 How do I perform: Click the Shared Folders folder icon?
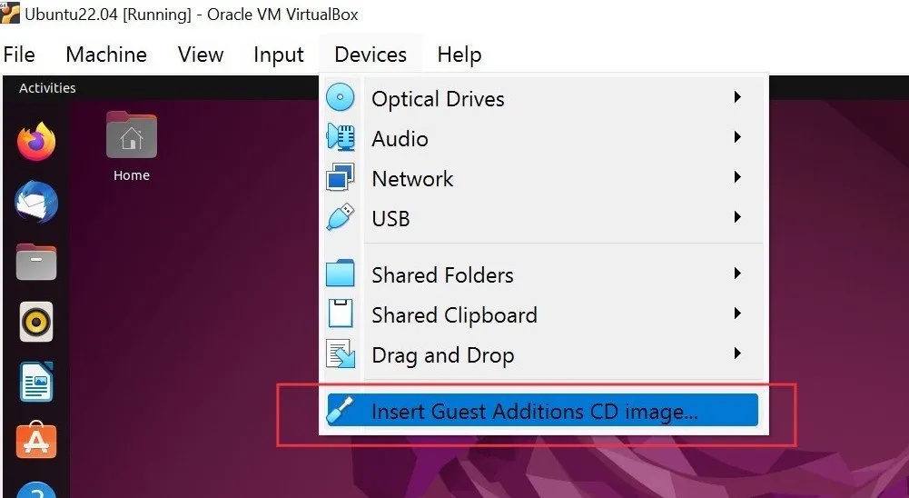pos(341,274)
